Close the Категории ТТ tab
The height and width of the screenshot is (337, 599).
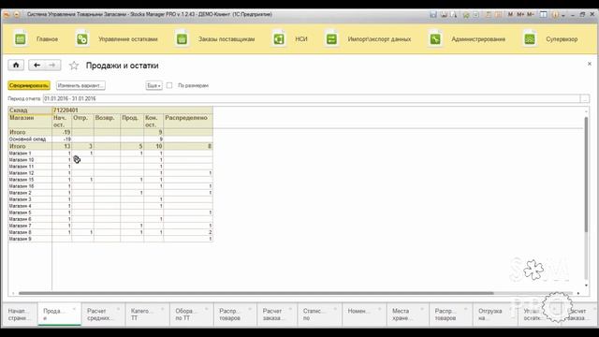coord(162,309)
